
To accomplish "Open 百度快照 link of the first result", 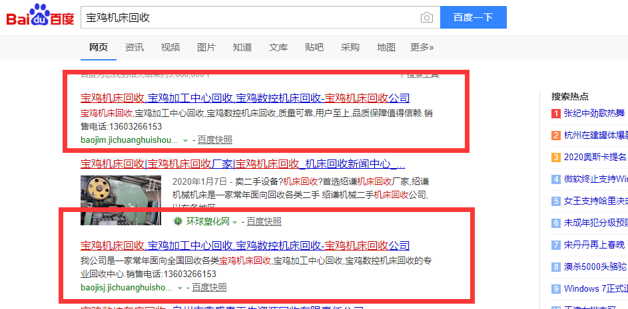I will click(214, 140).
